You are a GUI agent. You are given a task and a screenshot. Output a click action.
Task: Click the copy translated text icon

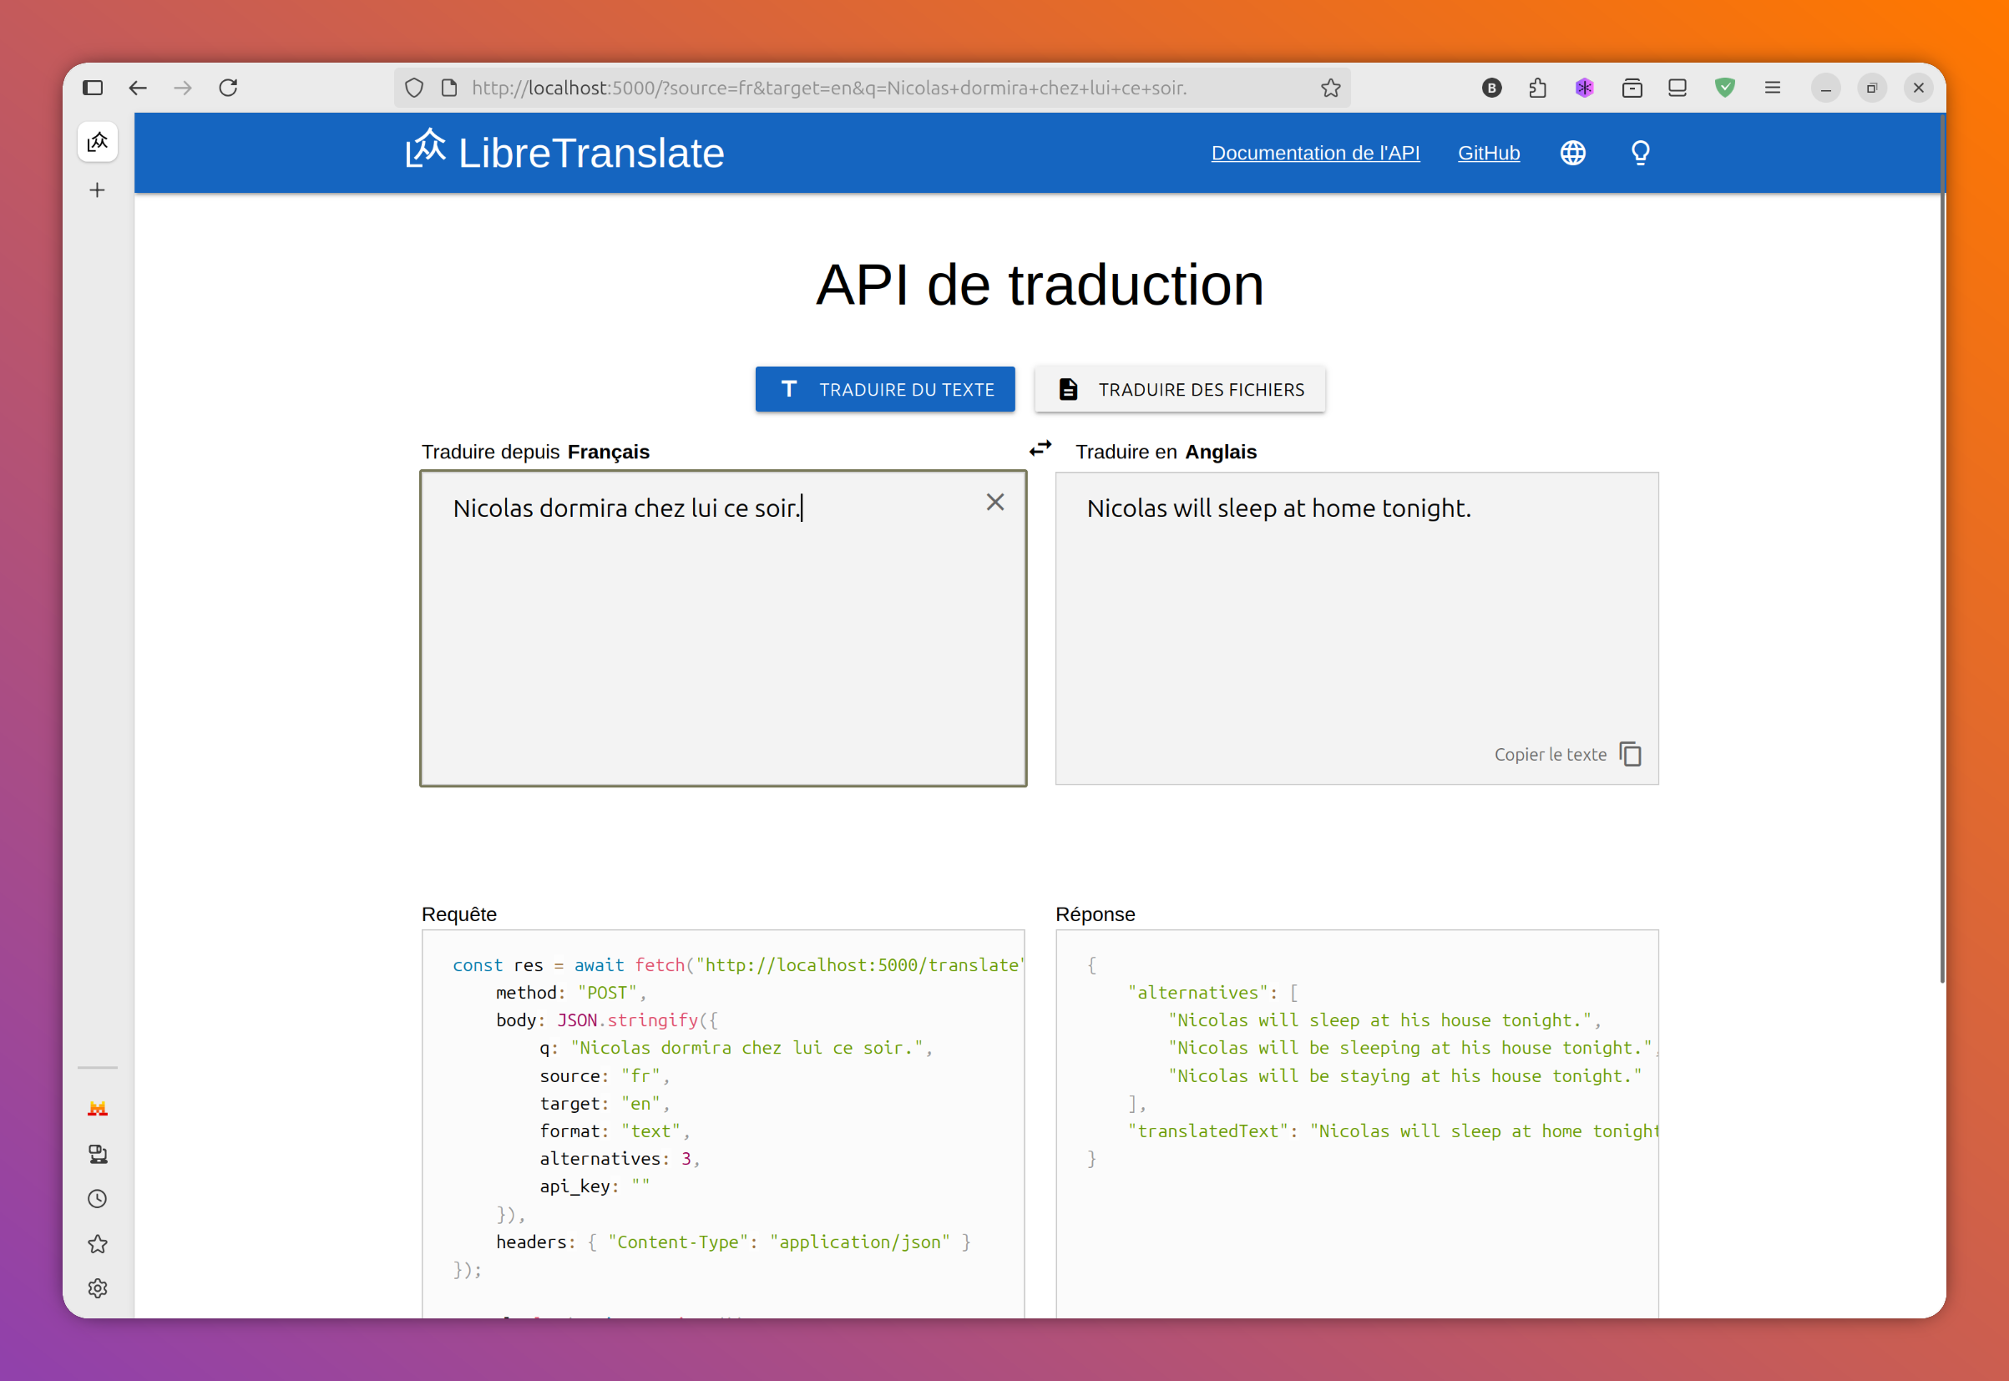(x=1630, y=754)
